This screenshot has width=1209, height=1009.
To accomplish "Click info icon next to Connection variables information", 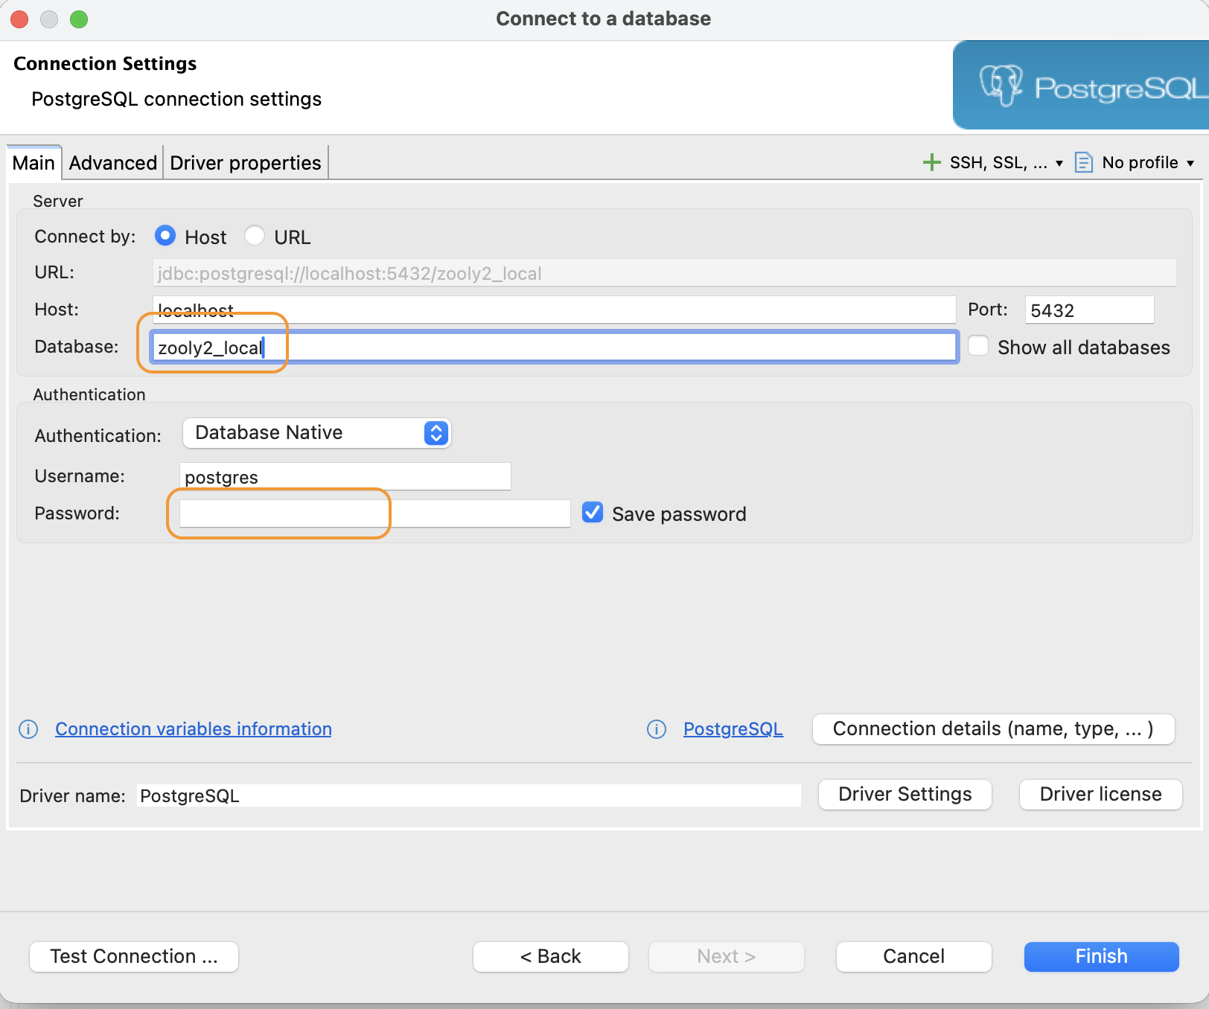I will pos(28,729).
